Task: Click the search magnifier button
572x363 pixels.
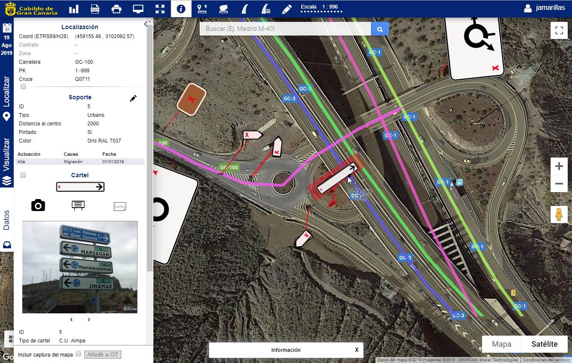Action: tap(380, 29)
